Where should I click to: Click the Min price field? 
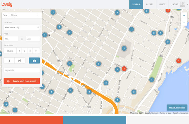11,39
